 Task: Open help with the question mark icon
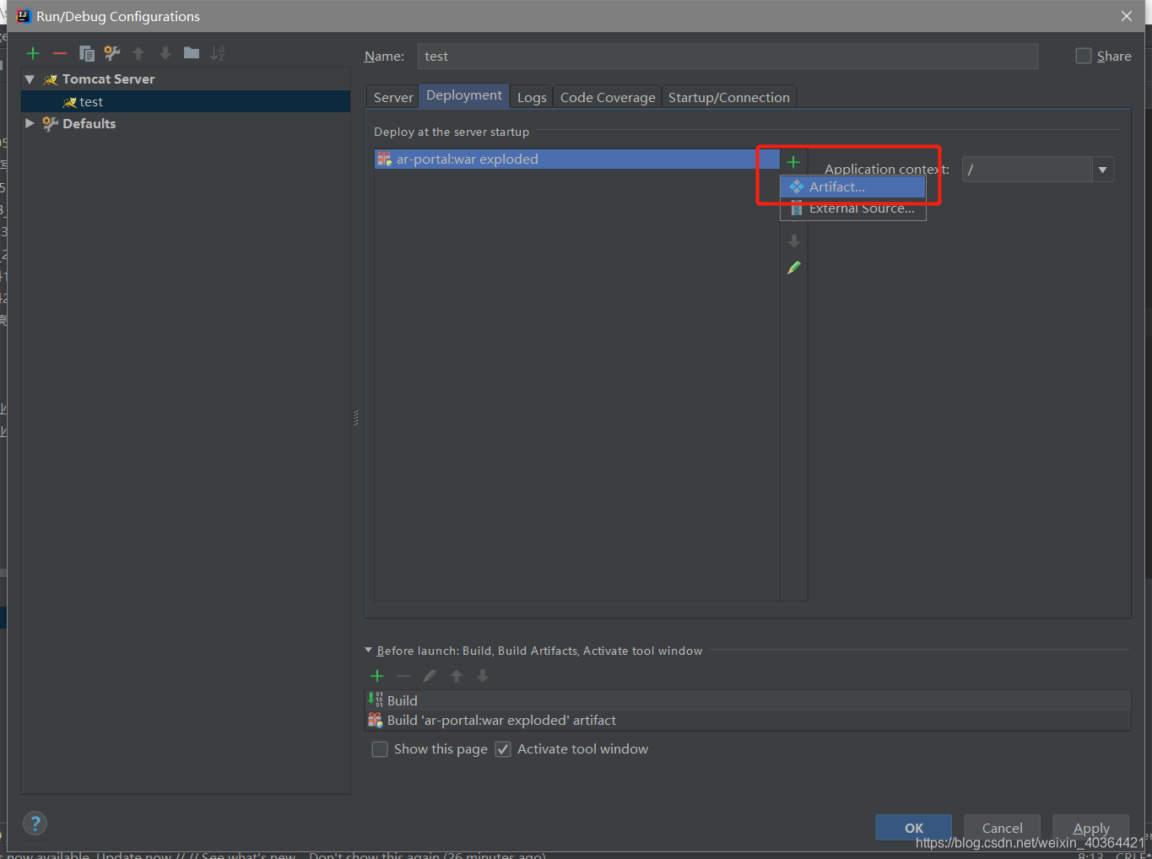(35, 824)
